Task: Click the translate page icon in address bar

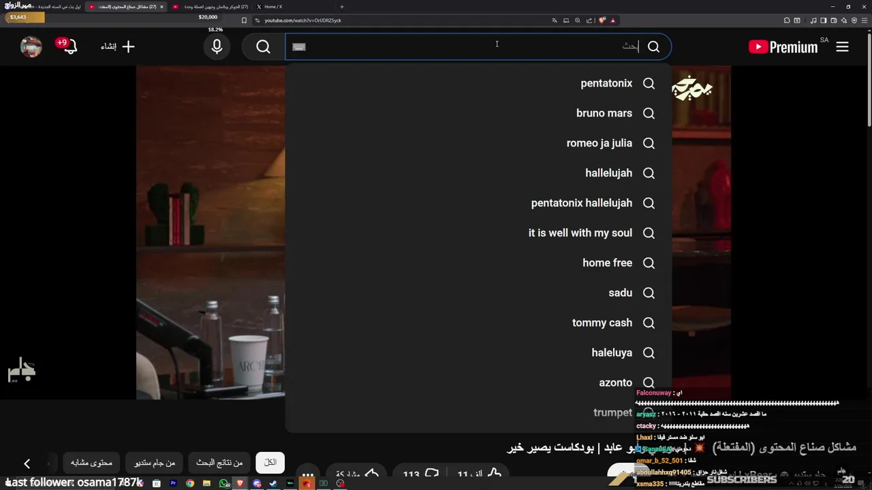Action: [555, 20]
